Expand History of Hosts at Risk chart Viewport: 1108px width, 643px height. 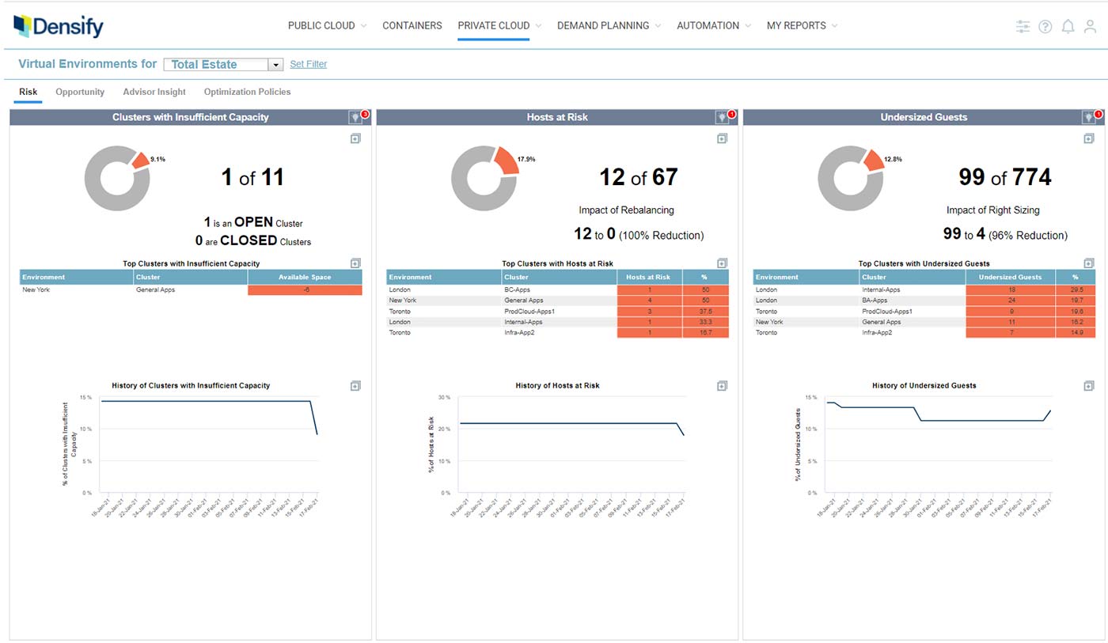tap(722, 386)
